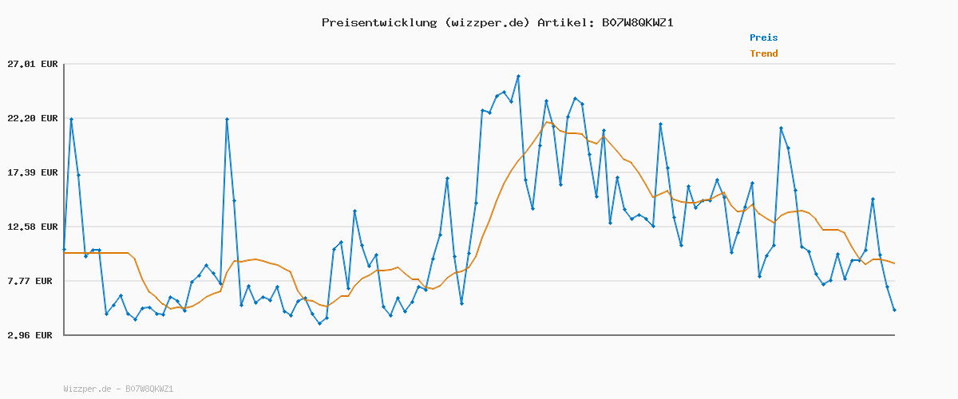Viewport: 958px width, 399px height.
Task: Click the left start of orange trend line
Action: tap(64, 253)
